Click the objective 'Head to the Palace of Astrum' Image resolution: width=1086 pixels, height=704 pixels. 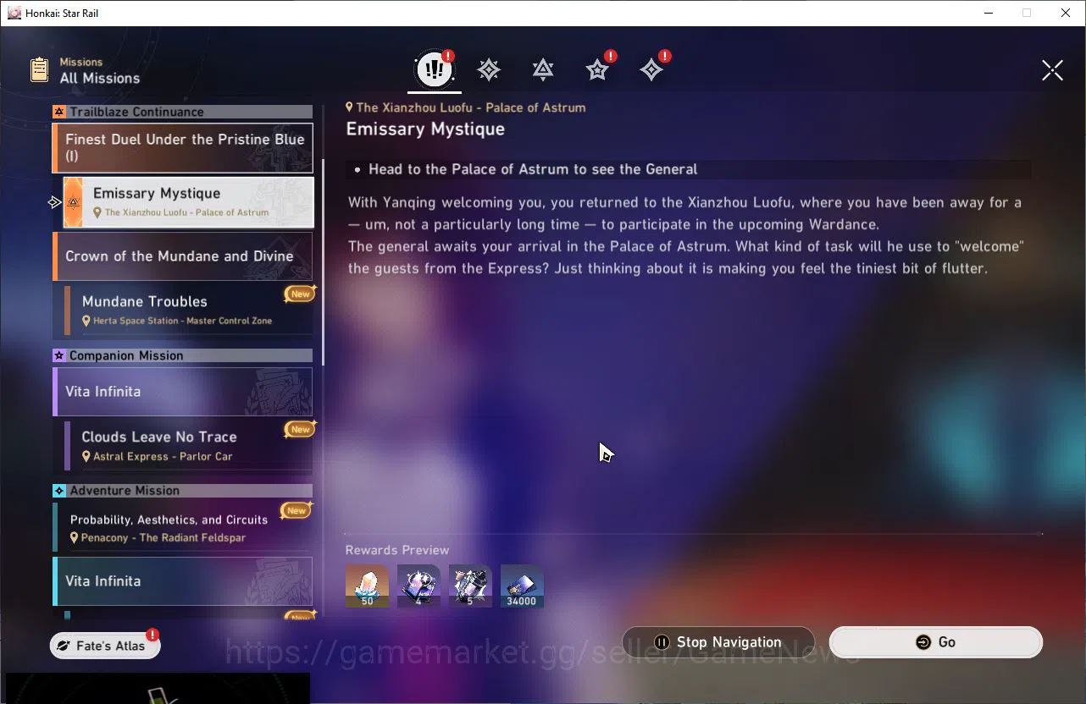533,169
